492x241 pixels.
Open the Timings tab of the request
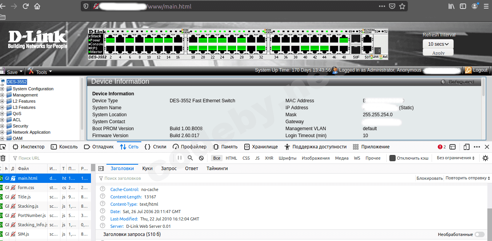pyautogui.click(x=217, y=169)
